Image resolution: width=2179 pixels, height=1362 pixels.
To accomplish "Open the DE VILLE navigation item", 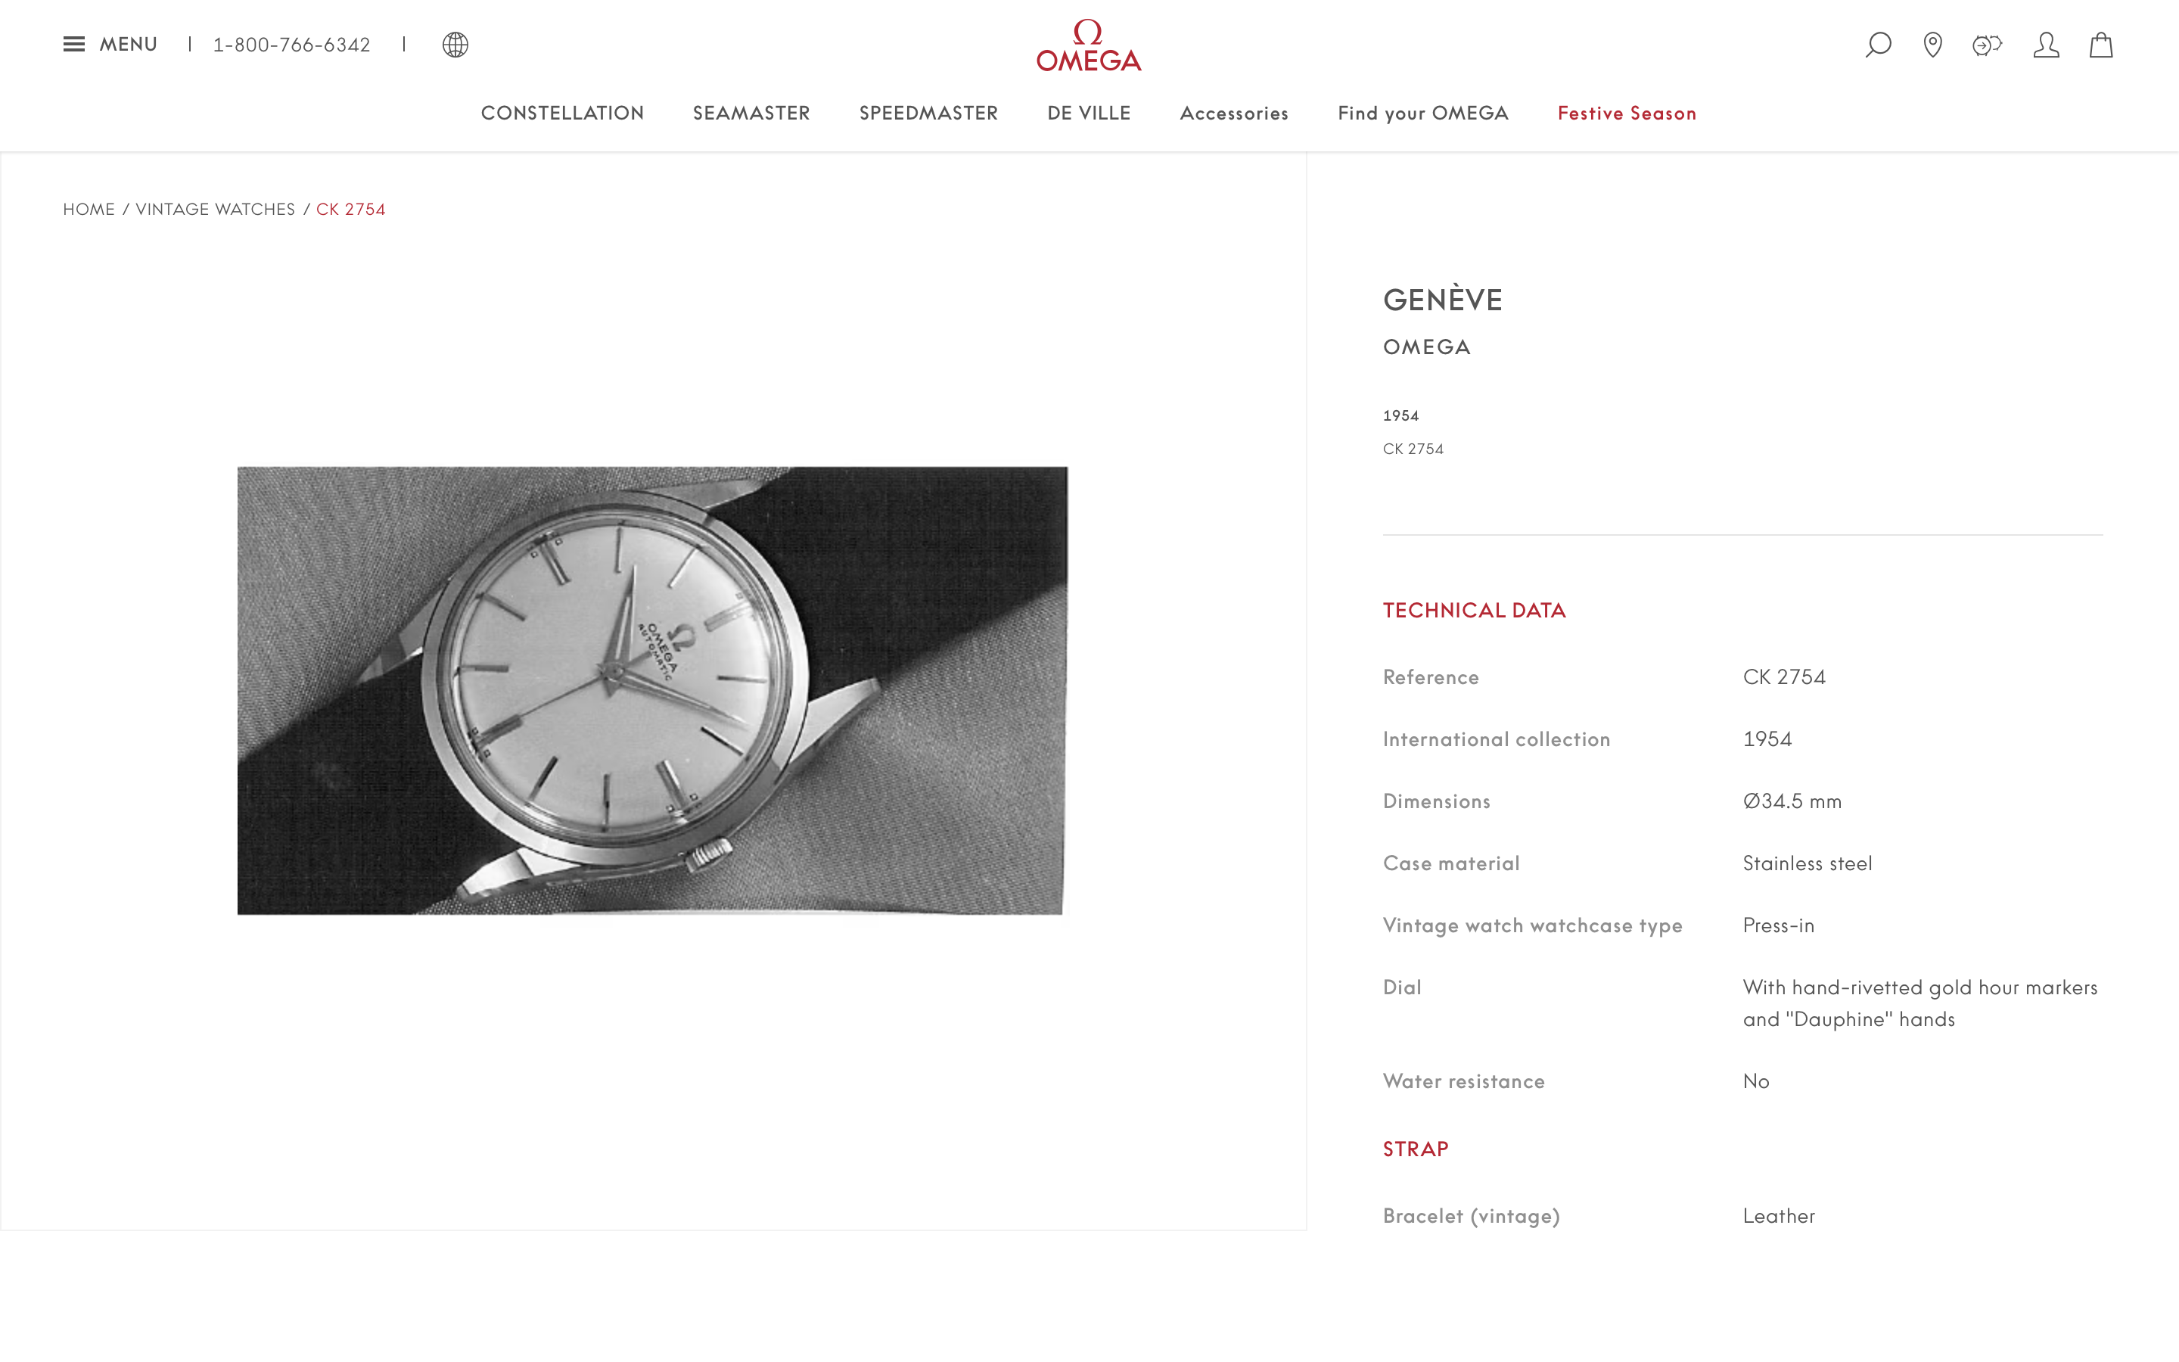I will pos(1089,113).
